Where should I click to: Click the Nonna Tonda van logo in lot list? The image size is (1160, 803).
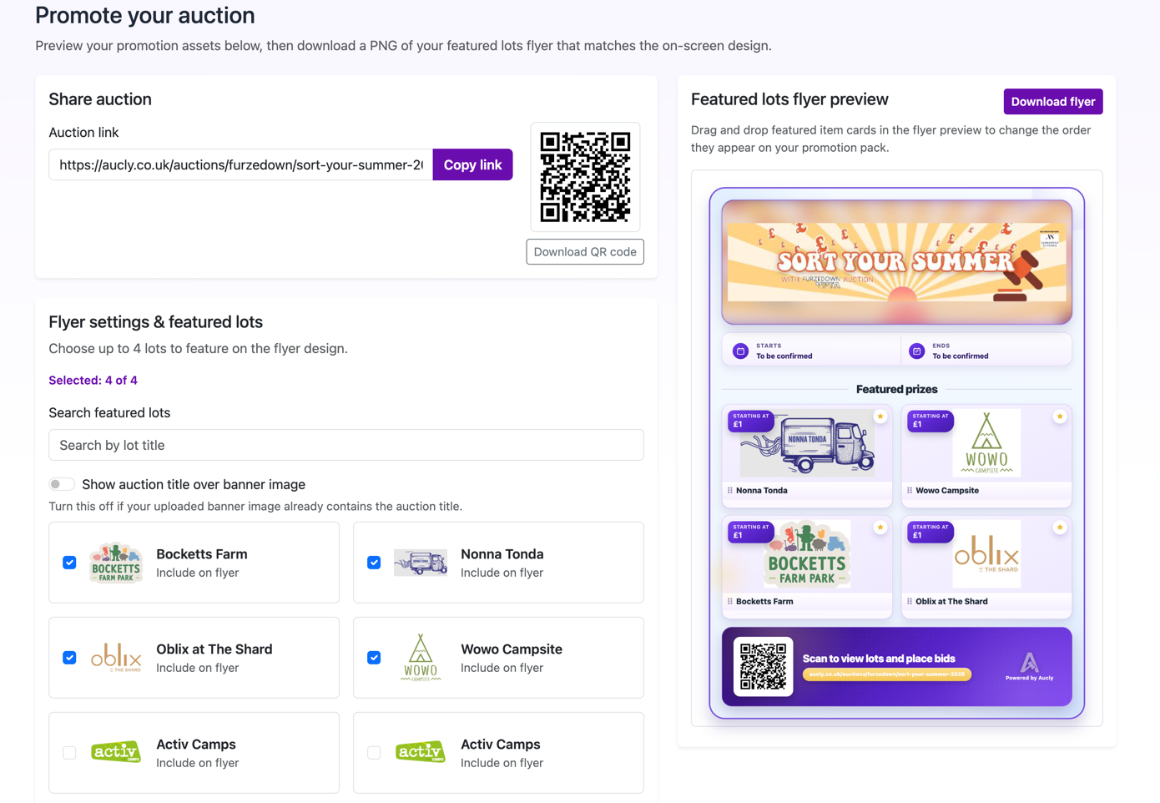pos(421,563)
